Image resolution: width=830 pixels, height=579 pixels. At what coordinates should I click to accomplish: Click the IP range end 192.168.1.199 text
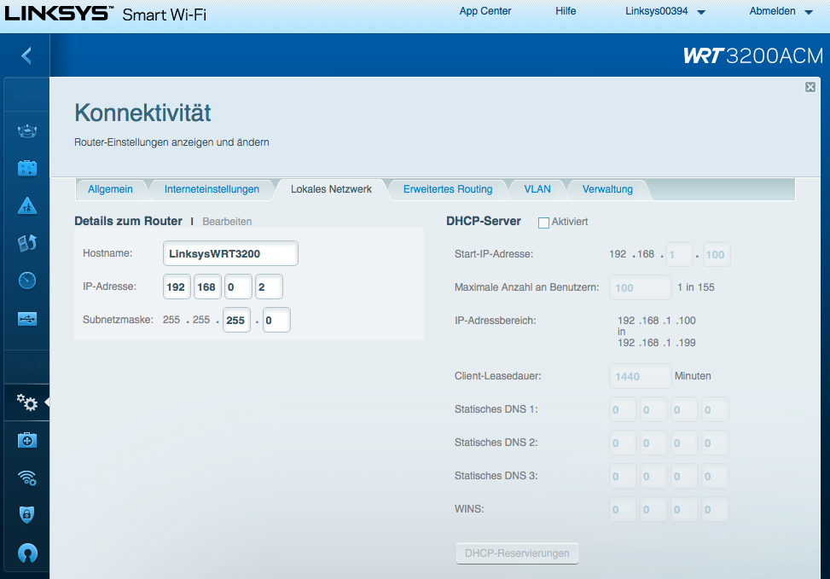tap(656, 343)
